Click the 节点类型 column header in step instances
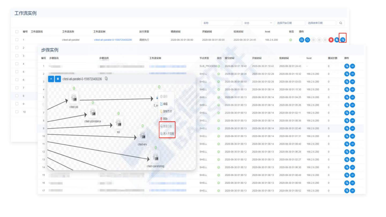Viewport: 386px width, 217px height. 204,58
